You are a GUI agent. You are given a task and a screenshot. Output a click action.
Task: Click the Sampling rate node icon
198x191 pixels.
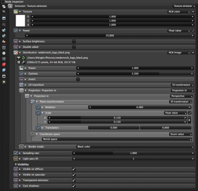click(16, 153)
